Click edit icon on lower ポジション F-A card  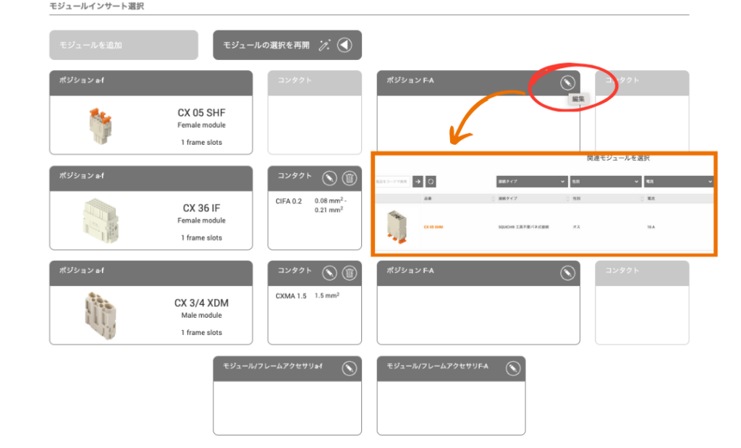point(567,273)
